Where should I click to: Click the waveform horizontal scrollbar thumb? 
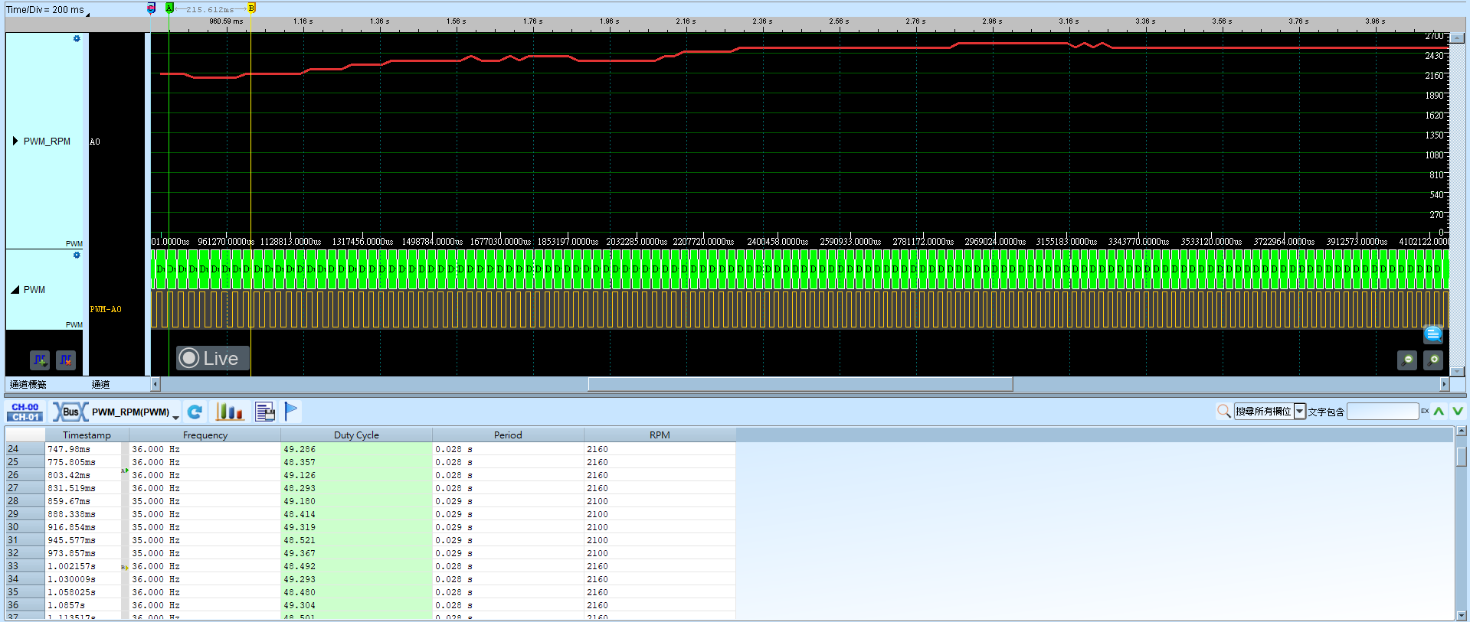point(800,384)
